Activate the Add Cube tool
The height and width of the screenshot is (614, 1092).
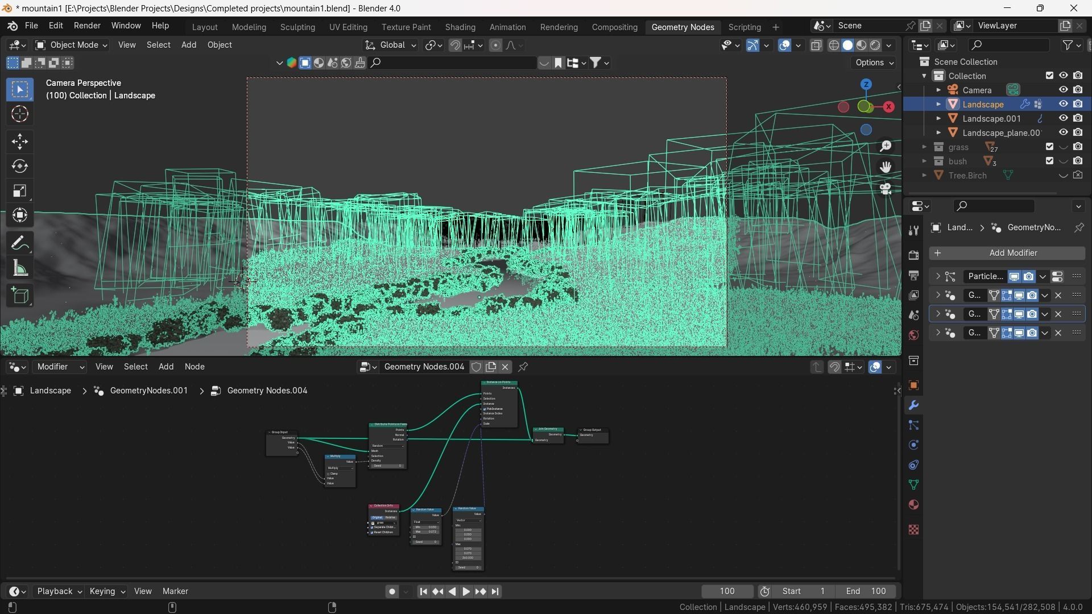pyautogui.click(x=20, y=296)
